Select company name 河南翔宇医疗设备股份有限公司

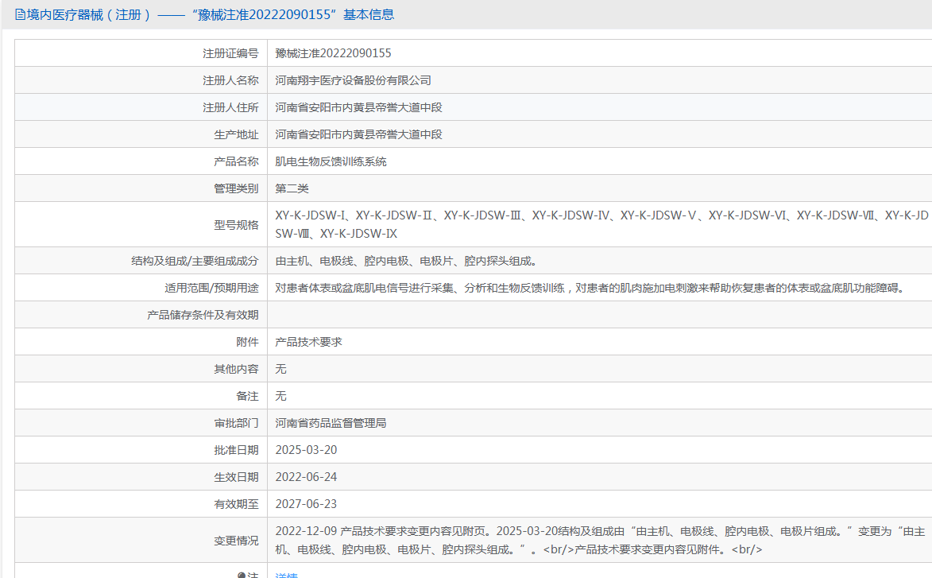click(353, 80)
